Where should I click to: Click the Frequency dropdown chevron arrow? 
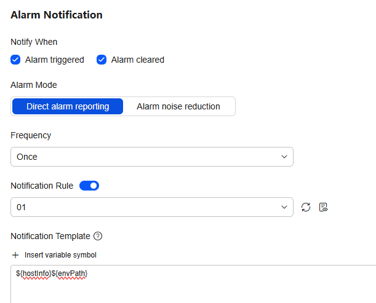point(284,157)
